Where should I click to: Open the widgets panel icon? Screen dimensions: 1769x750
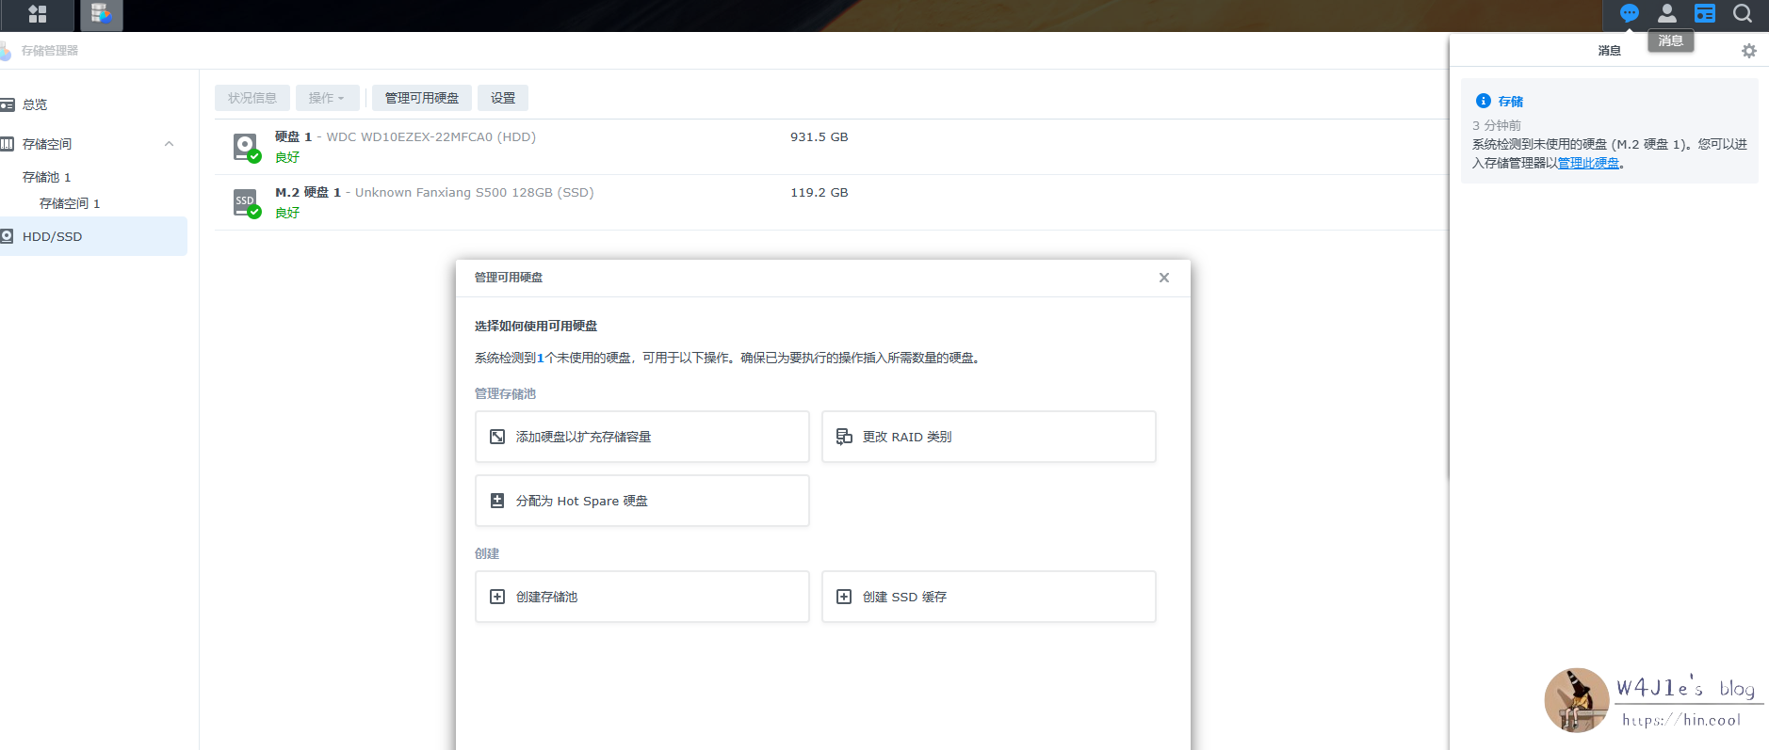(x=1704, y=13)
